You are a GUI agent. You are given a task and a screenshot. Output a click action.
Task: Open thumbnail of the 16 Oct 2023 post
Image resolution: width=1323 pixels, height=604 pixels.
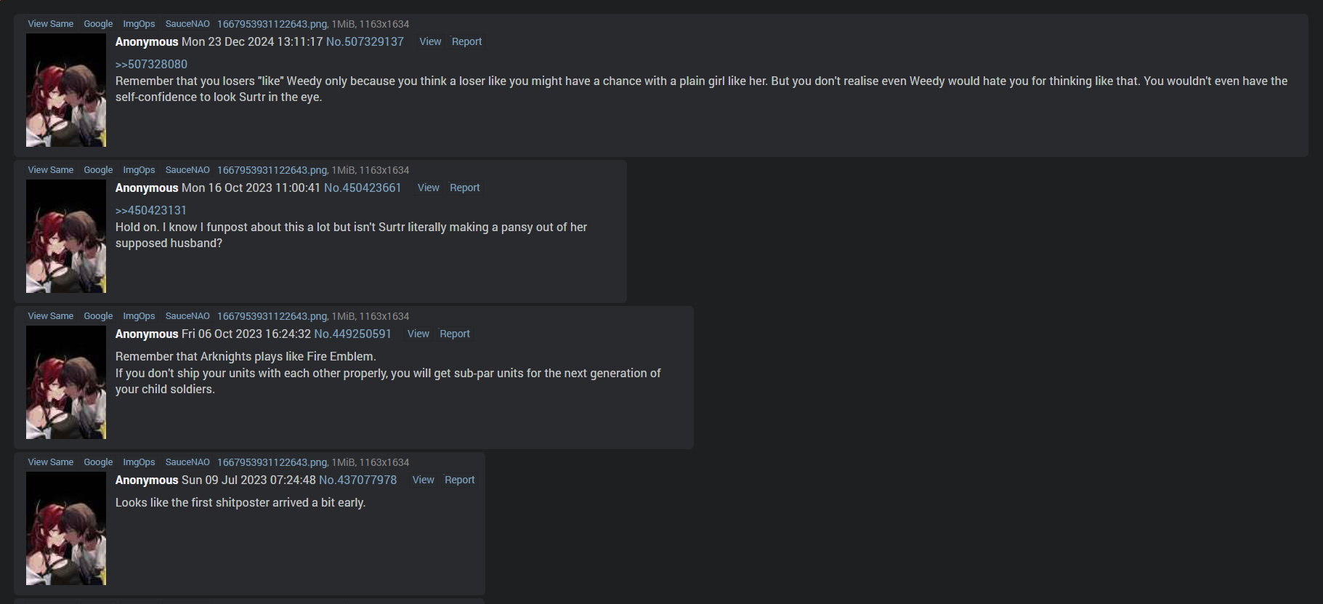(66, 236)
